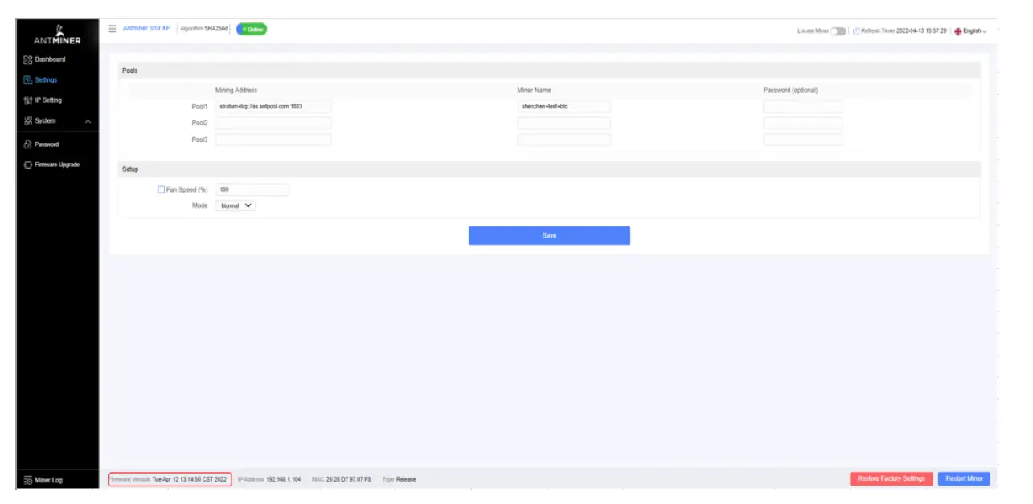Click the Miner Log icon

[28, 480]
